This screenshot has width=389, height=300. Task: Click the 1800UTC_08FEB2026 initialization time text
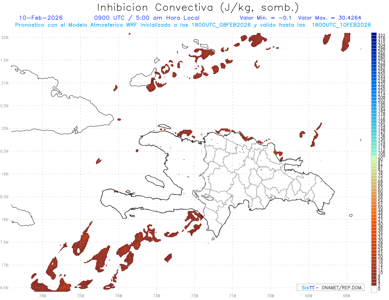tap(221, 25)
